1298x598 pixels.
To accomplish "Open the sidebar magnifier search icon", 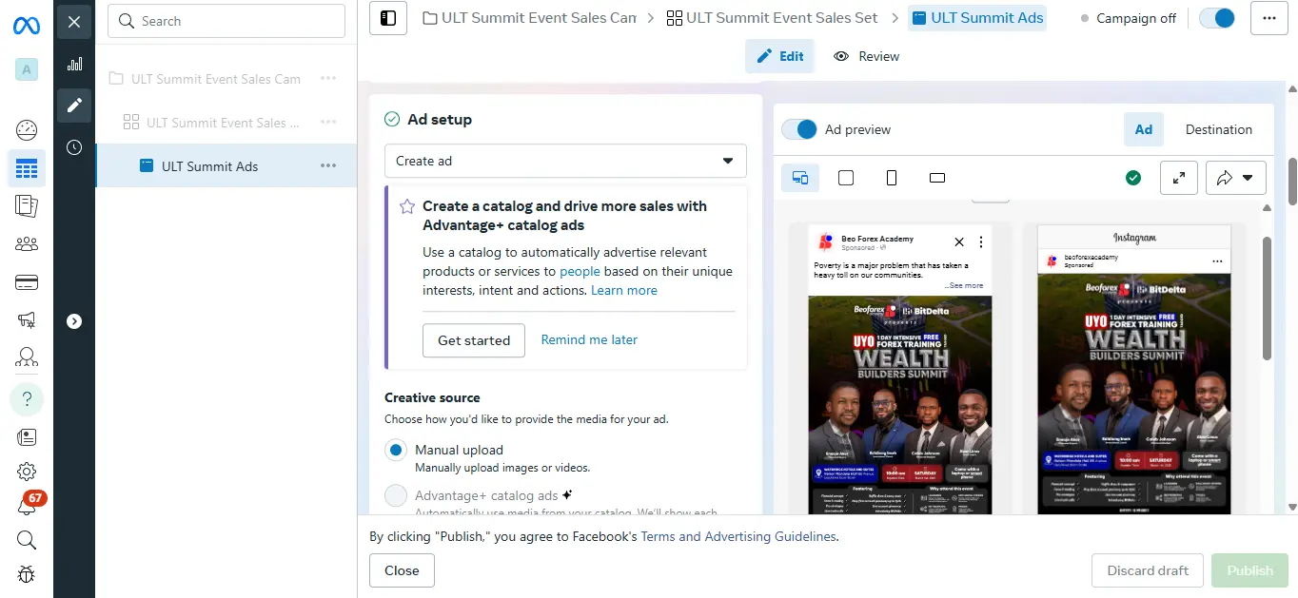I will point(27,540).
